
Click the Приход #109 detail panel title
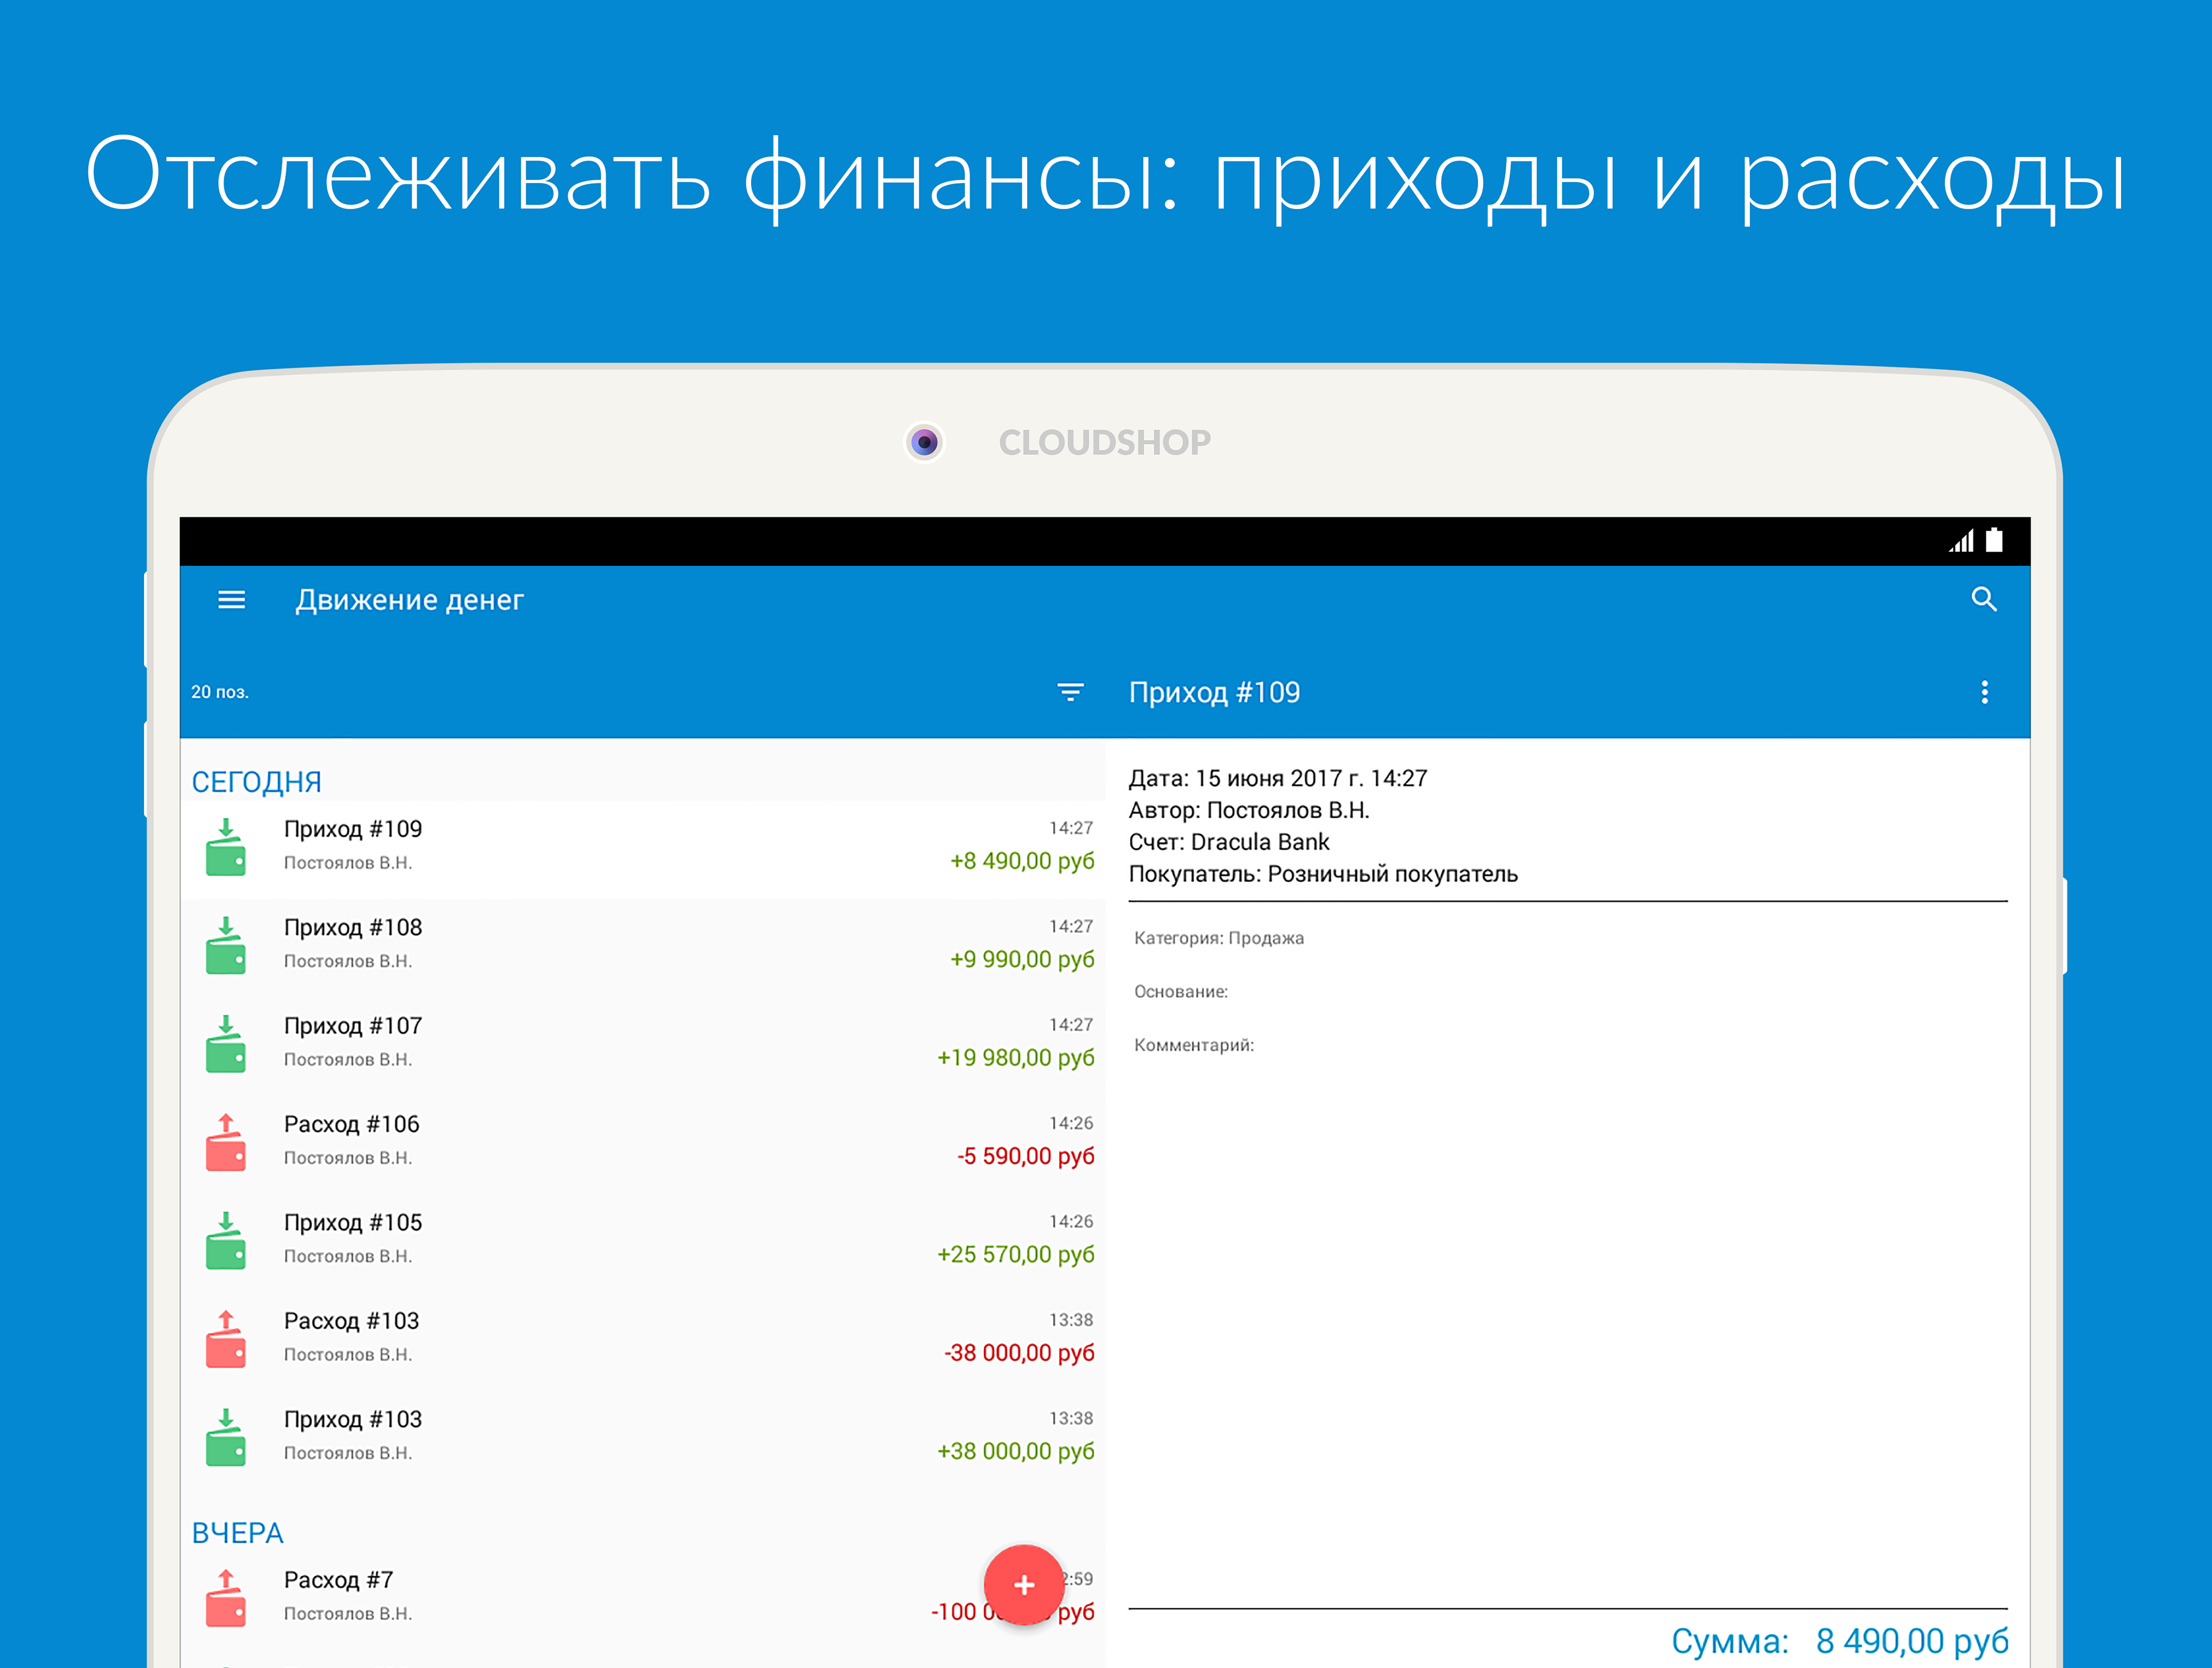(x=1214, y=692)
